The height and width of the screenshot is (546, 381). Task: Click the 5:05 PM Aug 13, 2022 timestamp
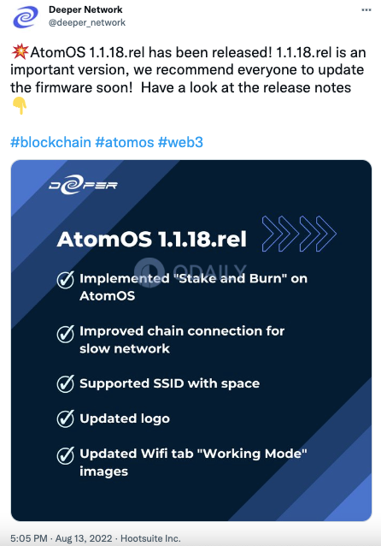[x=62, y=538]
